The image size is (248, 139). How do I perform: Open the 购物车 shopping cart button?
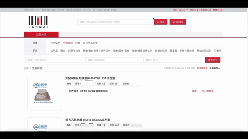click(178, 22)
